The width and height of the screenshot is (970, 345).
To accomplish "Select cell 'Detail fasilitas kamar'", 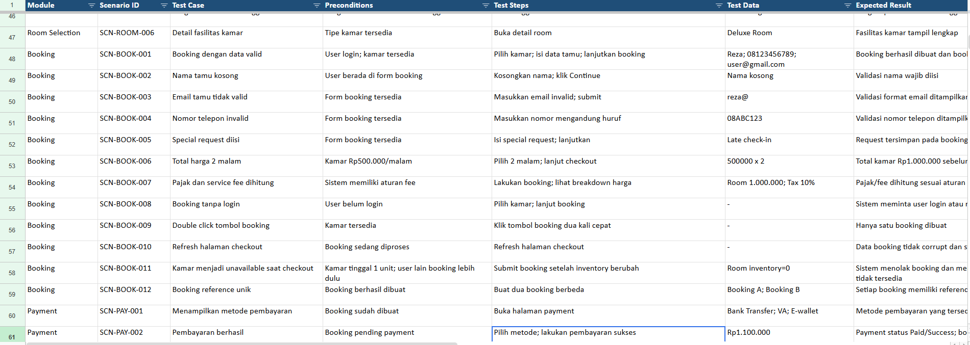I will click(247, 38).
